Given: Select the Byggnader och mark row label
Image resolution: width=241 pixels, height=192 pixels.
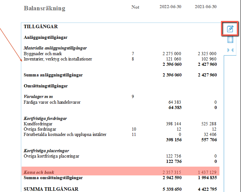Looking at the screenshot, I should (x=43, y=54).
